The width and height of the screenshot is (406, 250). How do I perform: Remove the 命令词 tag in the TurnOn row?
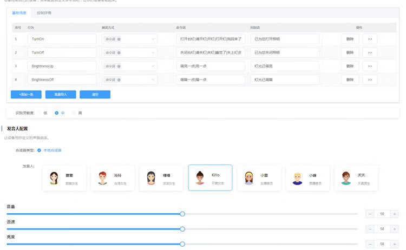tap(119, 39)
